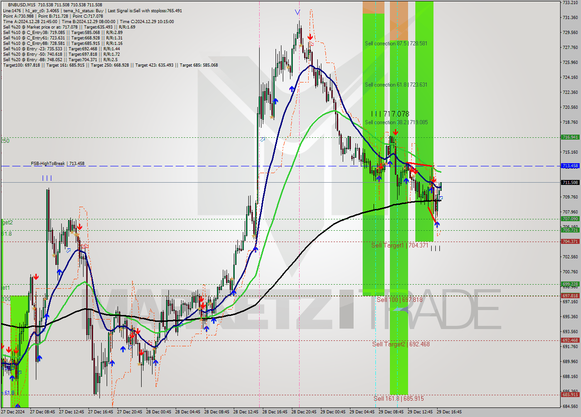Click the 688.160 price axis value
Viewport: 581px width, 417px height.
570,376
